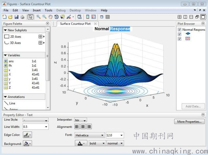Collapse the Annotations section

tap(5, 97)
